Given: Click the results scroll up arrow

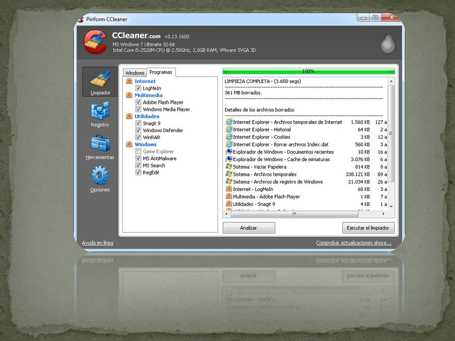Looking at the screenshot, I should 391,81.
